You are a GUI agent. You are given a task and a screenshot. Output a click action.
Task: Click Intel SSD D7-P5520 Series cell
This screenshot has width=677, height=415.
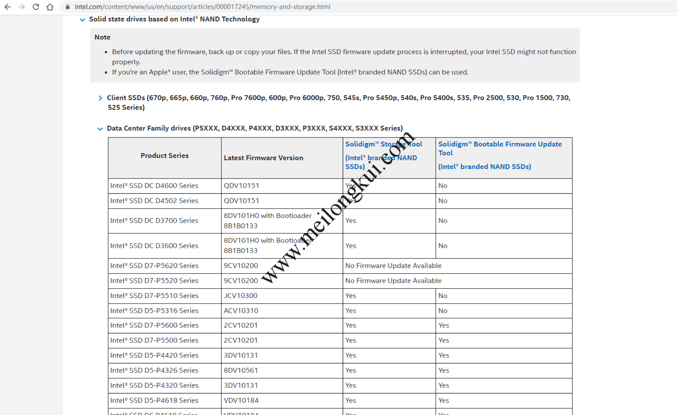tap(164, 281)
